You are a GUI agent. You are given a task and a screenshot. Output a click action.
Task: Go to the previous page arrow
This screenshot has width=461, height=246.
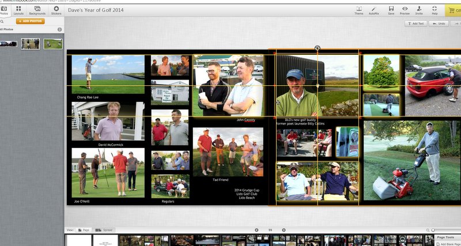(256, 230)
